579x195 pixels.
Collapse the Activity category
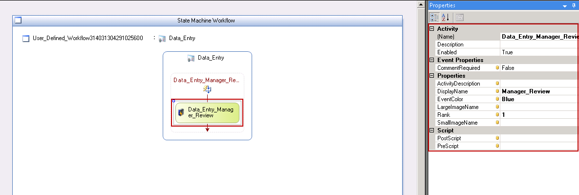tap(431, 29)
